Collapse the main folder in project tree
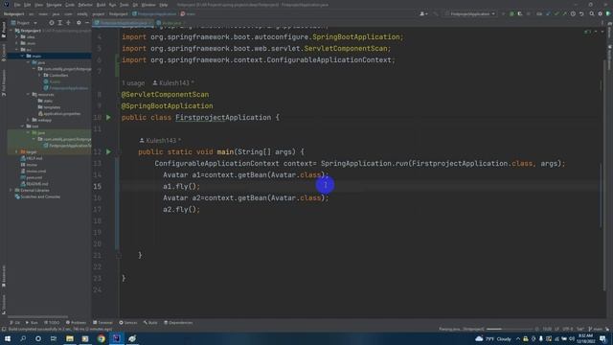Viewport: 613px width, 345px height. point(23,56)
